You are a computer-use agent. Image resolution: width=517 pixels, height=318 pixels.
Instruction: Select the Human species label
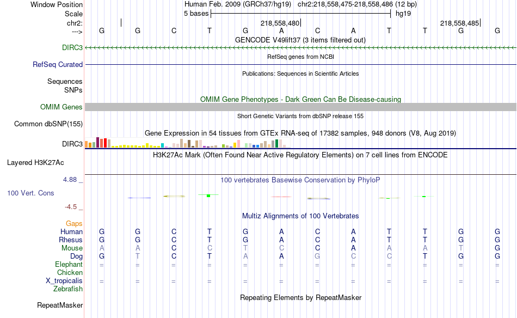[71, 231]
